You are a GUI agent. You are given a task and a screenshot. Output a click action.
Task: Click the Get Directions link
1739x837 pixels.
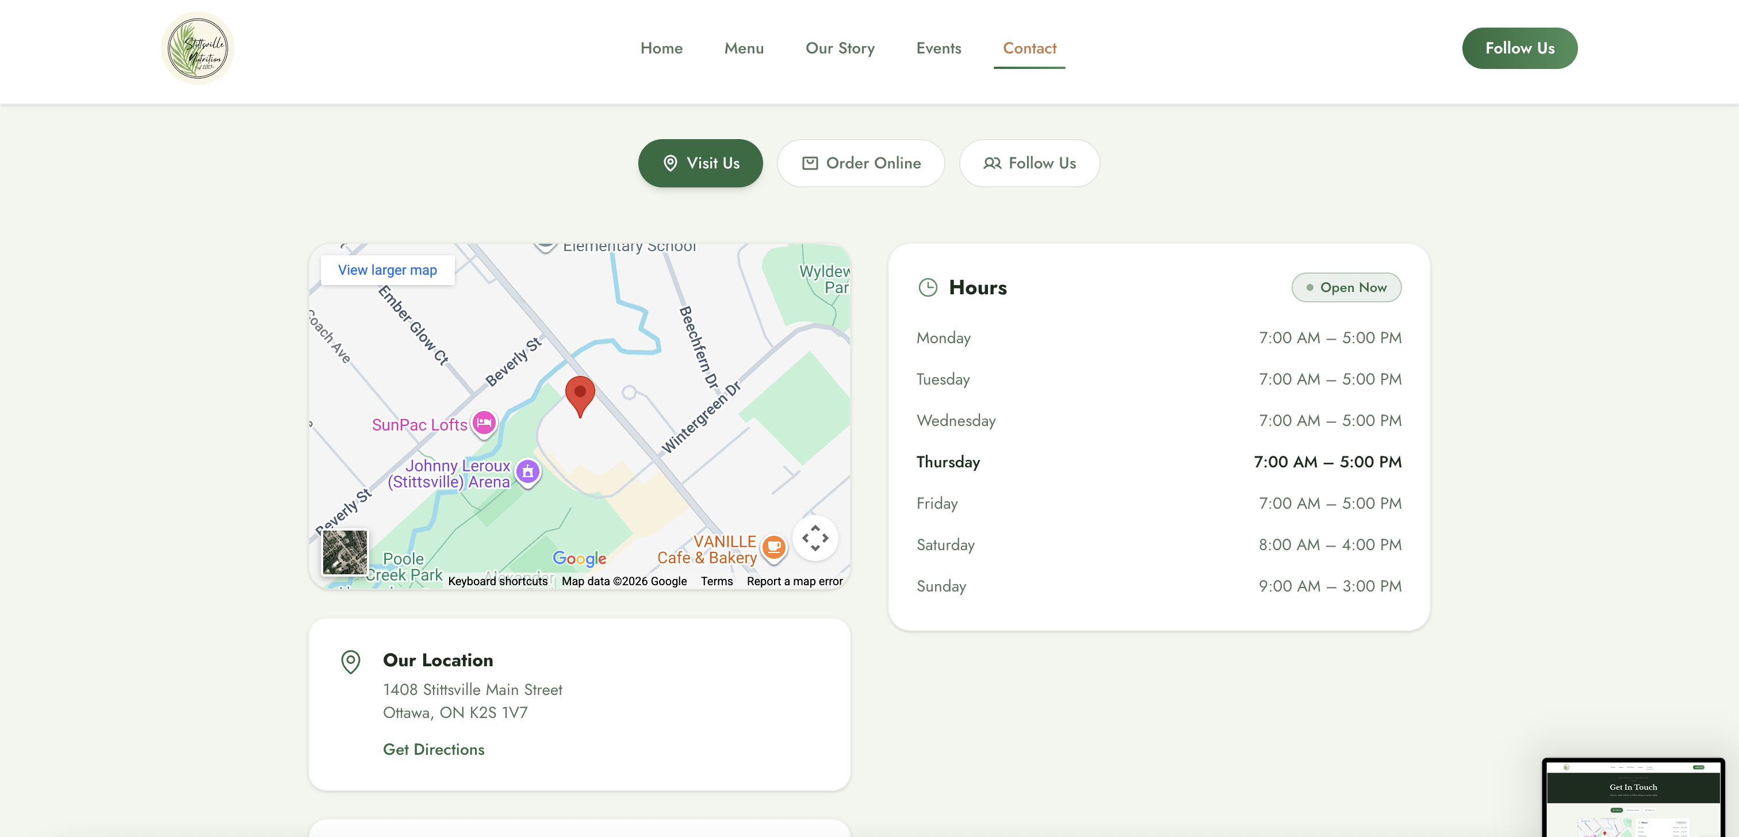pyautogui.click(x=434, y=749)
